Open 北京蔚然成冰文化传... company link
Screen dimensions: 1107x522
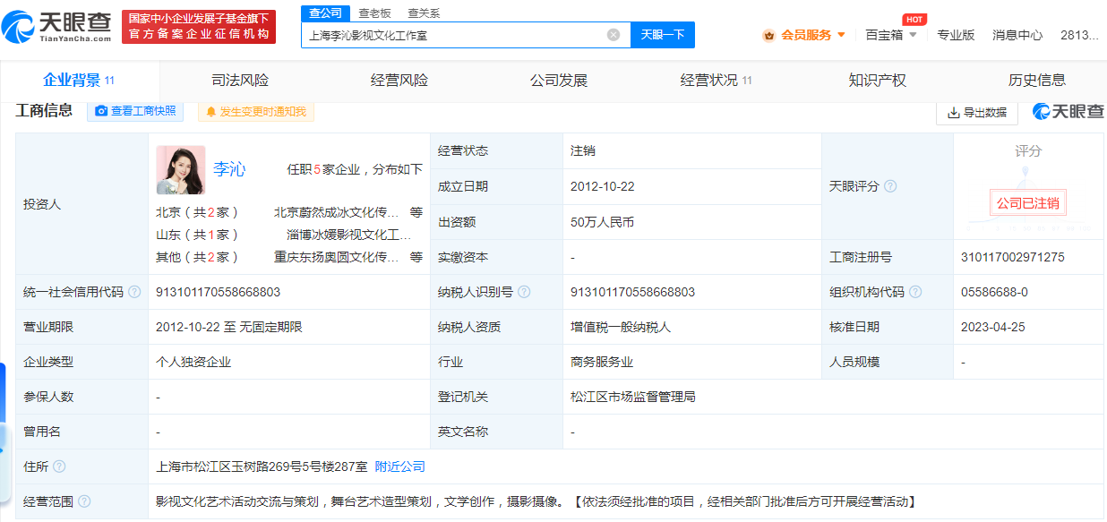pos(336,212)
